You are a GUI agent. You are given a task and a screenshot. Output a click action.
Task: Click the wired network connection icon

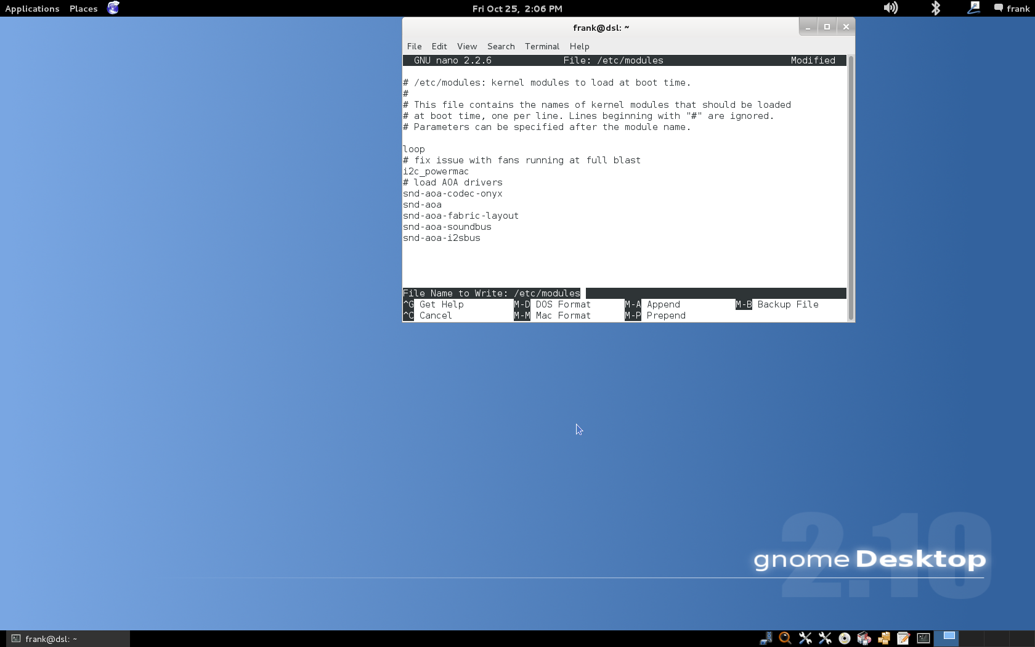click(x=973, y=8)
